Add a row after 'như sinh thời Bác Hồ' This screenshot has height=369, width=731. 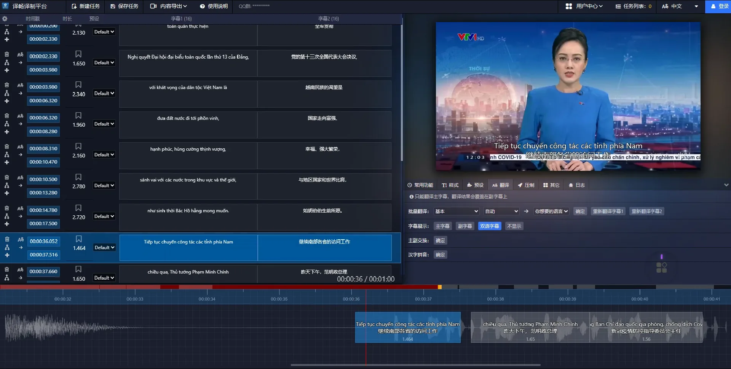tap(6, 224)
